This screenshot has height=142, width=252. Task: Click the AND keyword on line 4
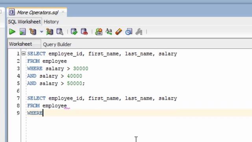tap(31, 76)
